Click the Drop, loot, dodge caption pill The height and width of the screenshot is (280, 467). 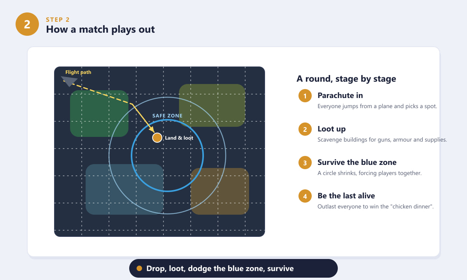tap(233, 268)
